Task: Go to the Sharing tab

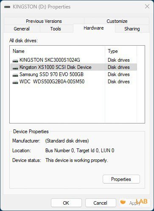Action: 132,29
